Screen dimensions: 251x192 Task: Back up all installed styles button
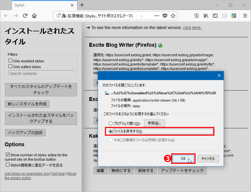(41, 118)
